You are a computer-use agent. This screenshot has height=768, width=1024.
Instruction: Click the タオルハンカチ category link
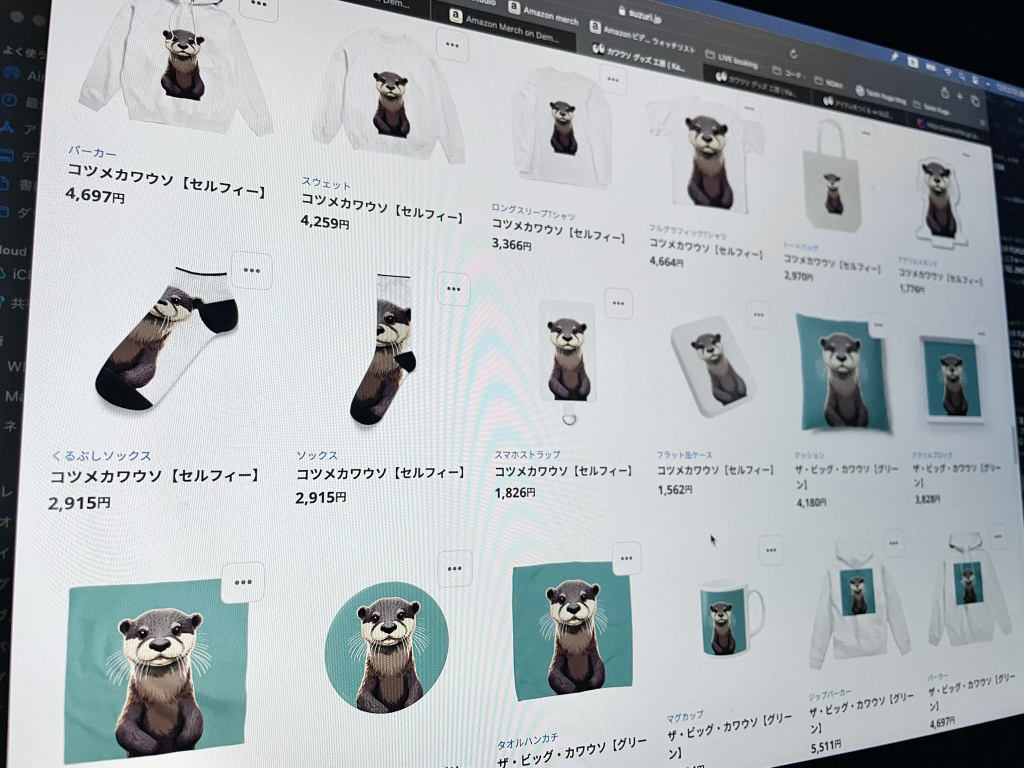[528, 741]
